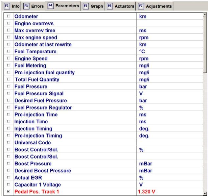
Task: Check the Boost Pressure checkbox
Action: 8,163
